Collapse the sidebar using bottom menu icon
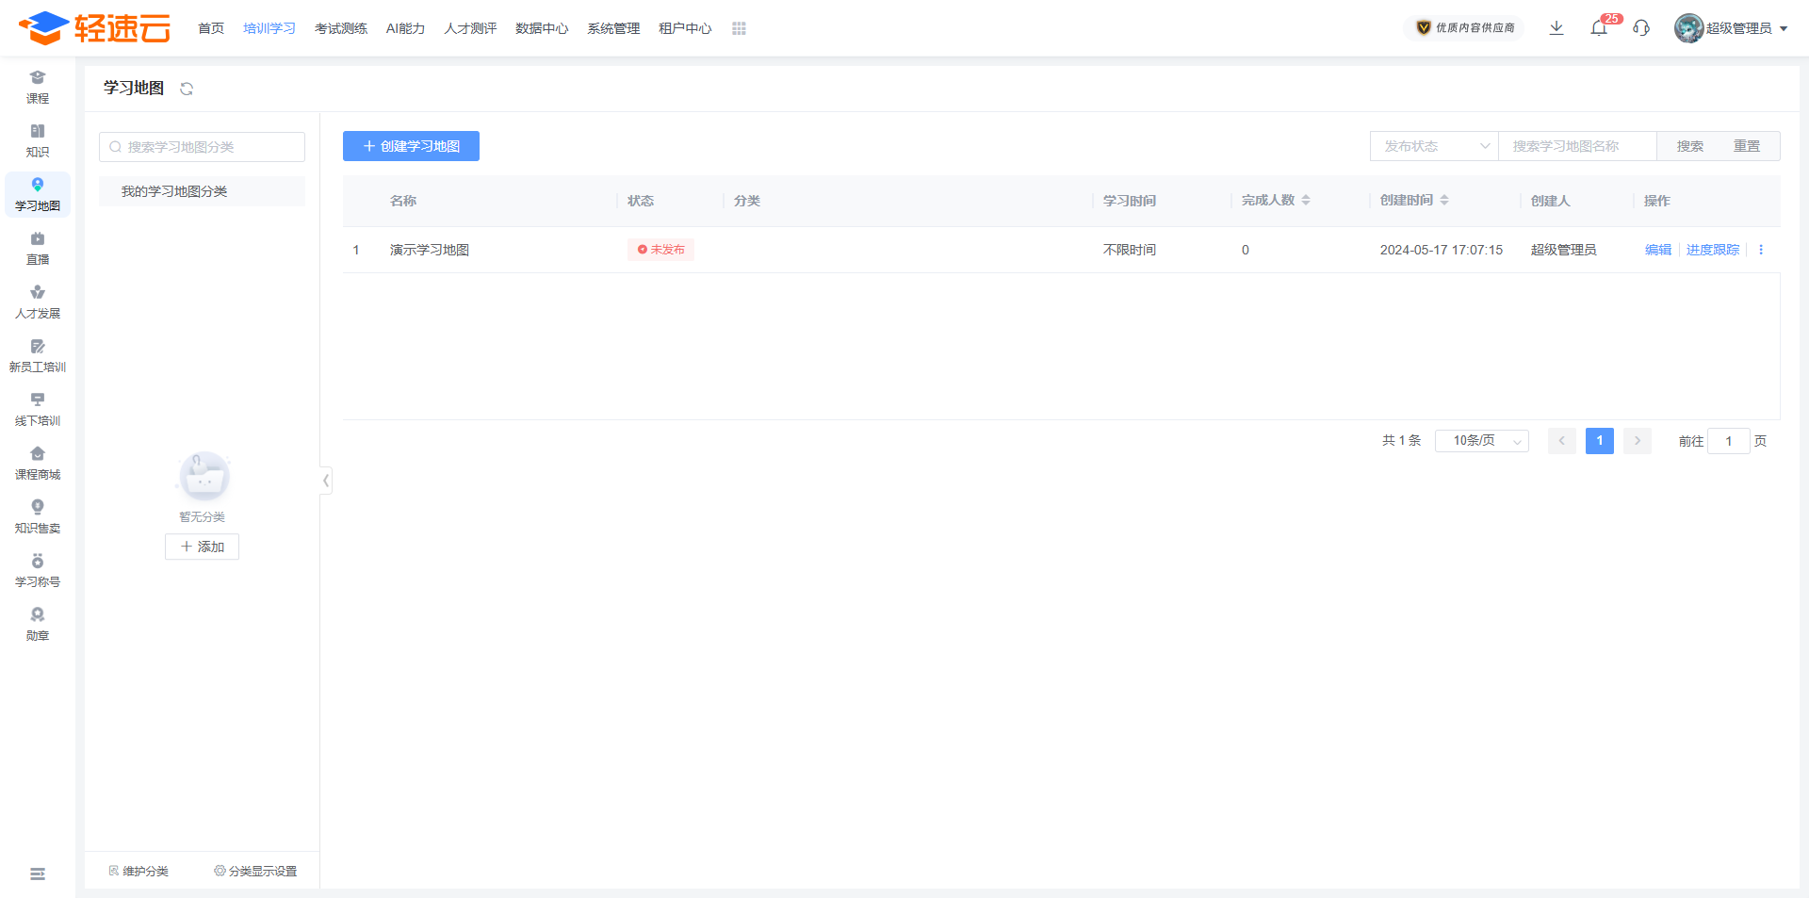Screen dimensions: 1809x898 point(38,874)
